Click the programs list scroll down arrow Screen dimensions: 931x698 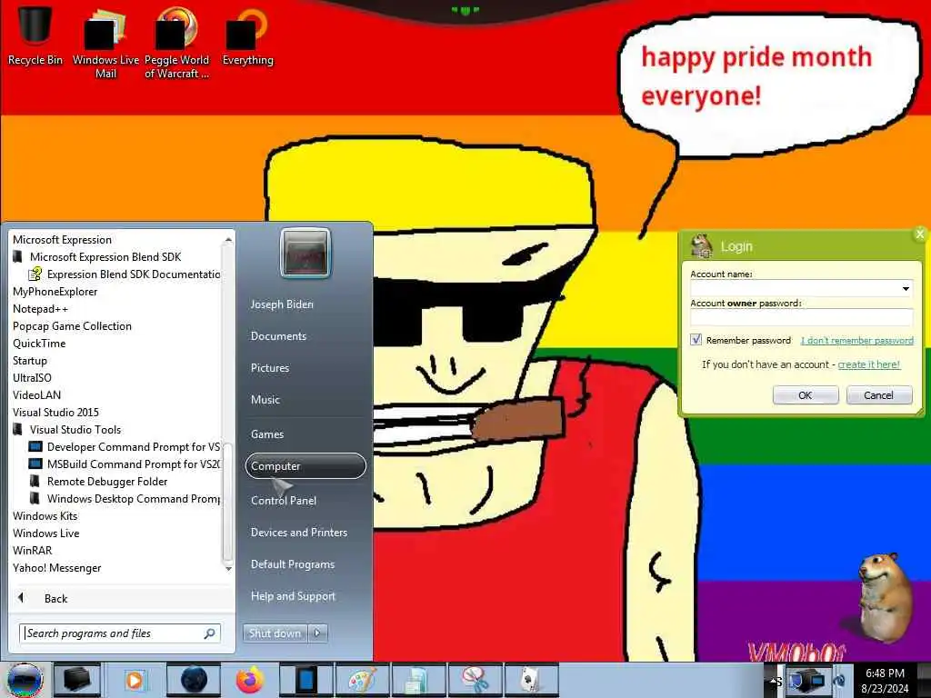pos(228,568)
